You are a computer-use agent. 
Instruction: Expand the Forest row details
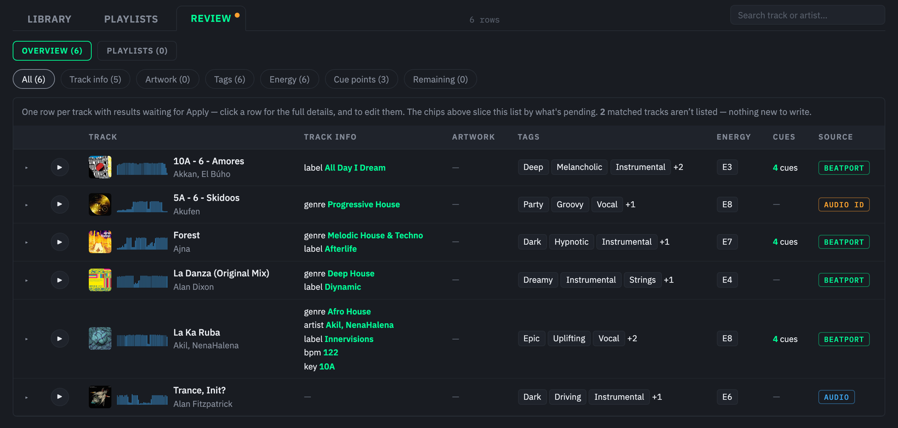pyautogui.click(x=27, y=242)
